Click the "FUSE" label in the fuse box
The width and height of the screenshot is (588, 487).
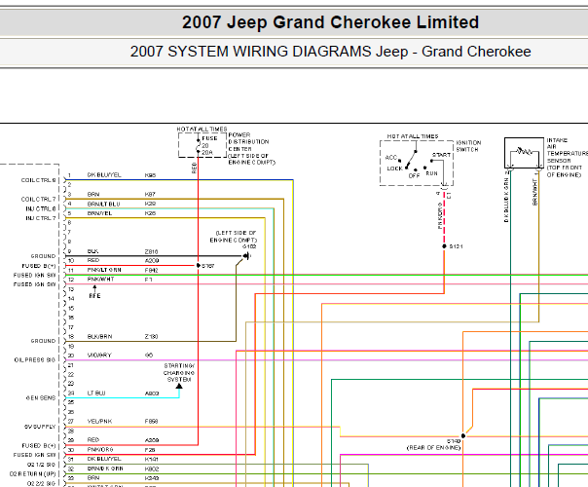pos(209,138)
